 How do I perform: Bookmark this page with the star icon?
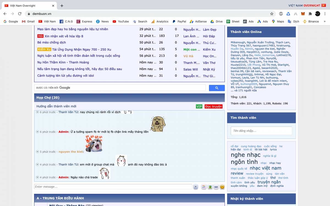point(272,14)
